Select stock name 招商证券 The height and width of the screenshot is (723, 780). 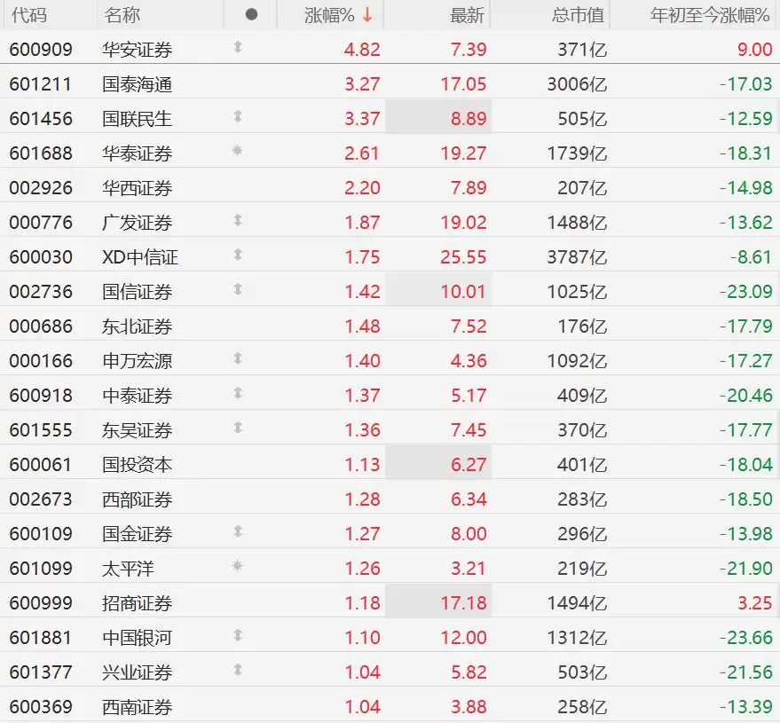tap(137, 602)
